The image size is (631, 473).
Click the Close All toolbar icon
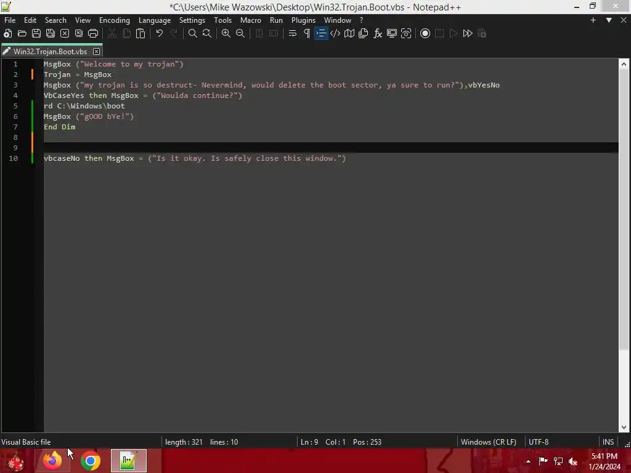78,33
